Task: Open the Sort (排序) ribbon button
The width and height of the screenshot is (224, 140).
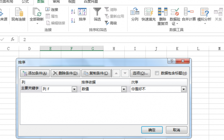Action: tap(82, 14)
